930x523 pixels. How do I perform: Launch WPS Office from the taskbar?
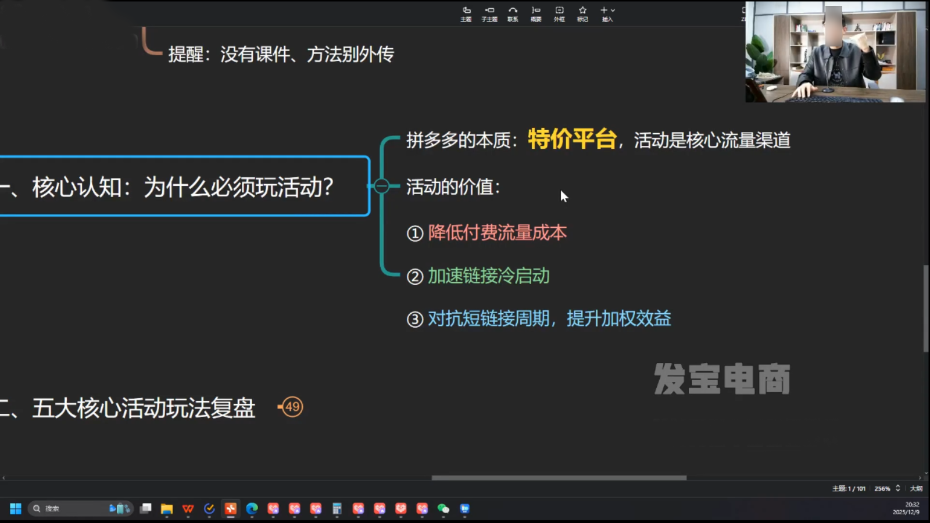click(187, 508)
